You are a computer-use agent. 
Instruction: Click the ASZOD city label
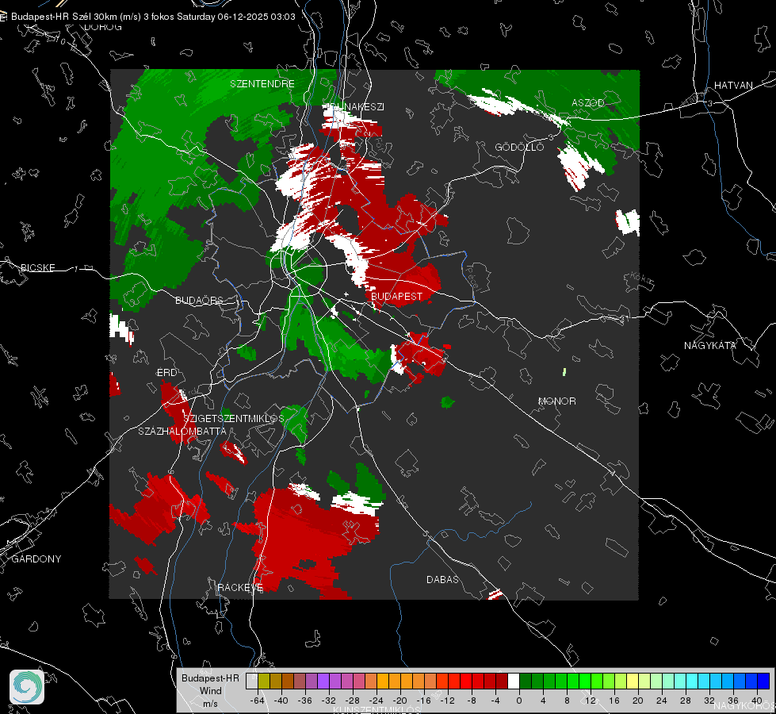point(588,103)
